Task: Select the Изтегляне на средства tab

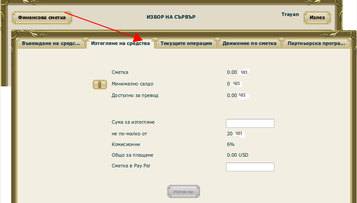Action: (121, 43)
